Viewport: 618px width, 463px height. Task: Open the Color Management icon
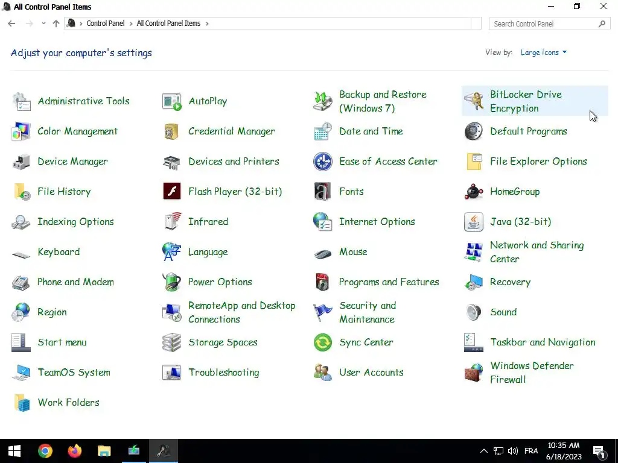click(x=21, y=131)
